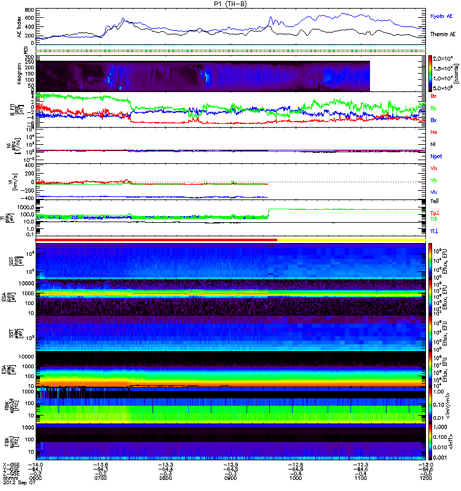Click the ROI panel label
461x491 pixels.
click(26, 50)
